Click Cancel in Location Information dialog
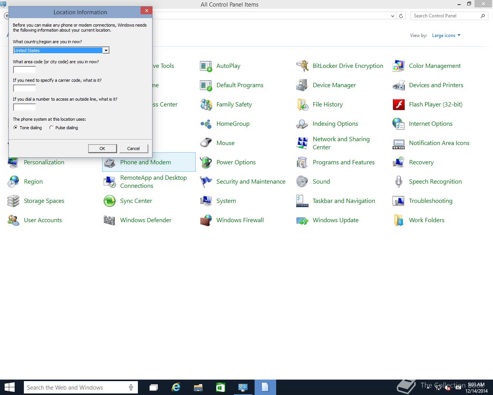Viewport: 493px width, 395px height. click(x=134, y=149)
